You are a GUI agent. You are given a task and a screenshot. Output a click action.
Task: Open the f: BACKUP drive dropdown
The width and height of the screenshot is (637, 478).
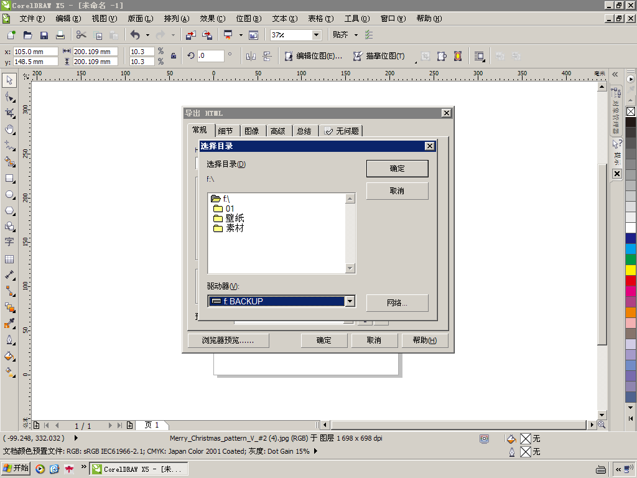(350, 301)
